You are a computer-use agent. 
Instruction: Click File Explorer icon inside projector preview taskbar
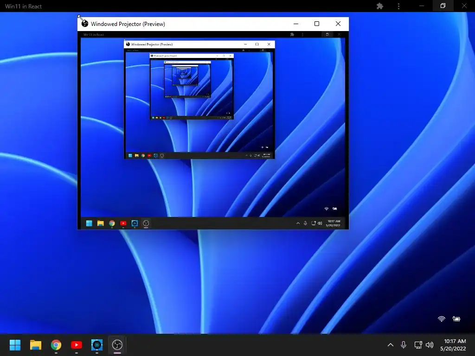click(x=101, y=223)
